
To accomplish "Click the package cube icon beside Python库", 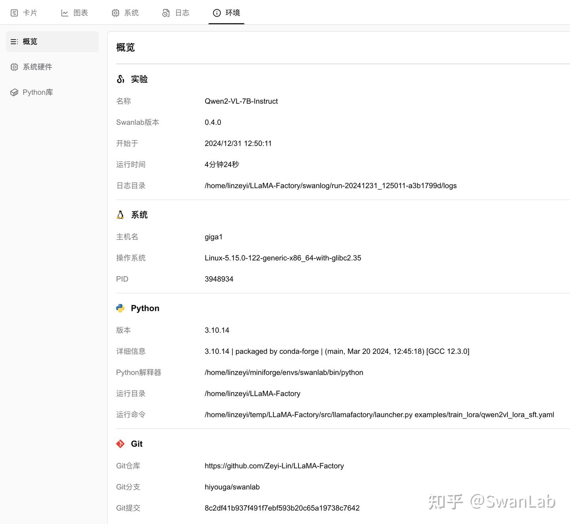I will (14, 92).
